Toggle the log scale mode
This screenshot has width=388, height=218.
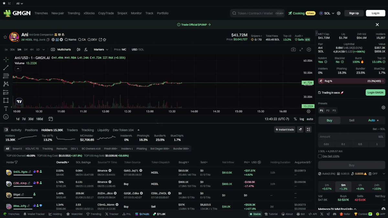[302, 119]
